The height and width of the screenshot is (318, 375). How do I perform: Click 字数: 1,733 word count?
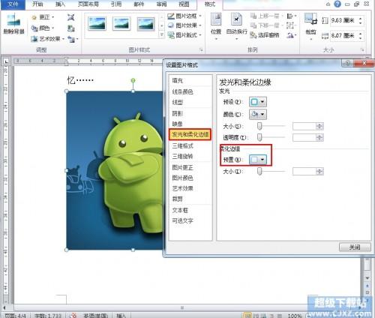[x=48, y=316]
